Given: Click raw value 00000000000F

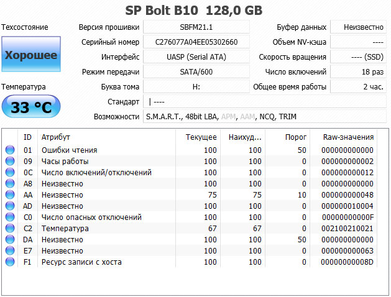Looking at the screenshot, I should (348, 217).
